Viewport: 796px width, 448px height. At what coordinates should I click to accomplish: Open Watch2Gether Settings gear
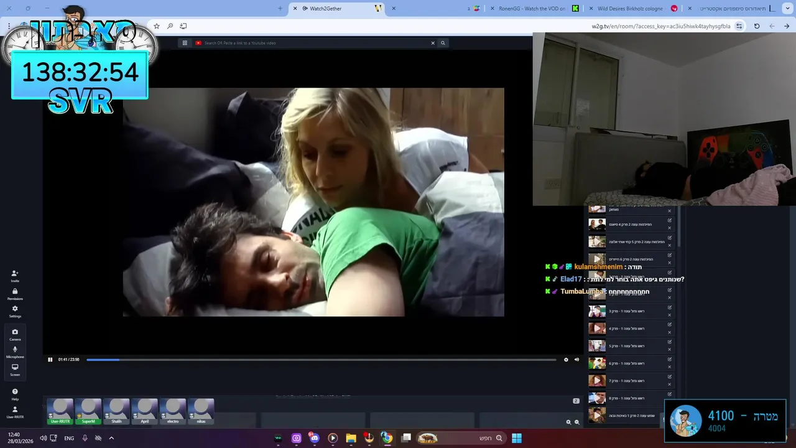click(15, 311)
